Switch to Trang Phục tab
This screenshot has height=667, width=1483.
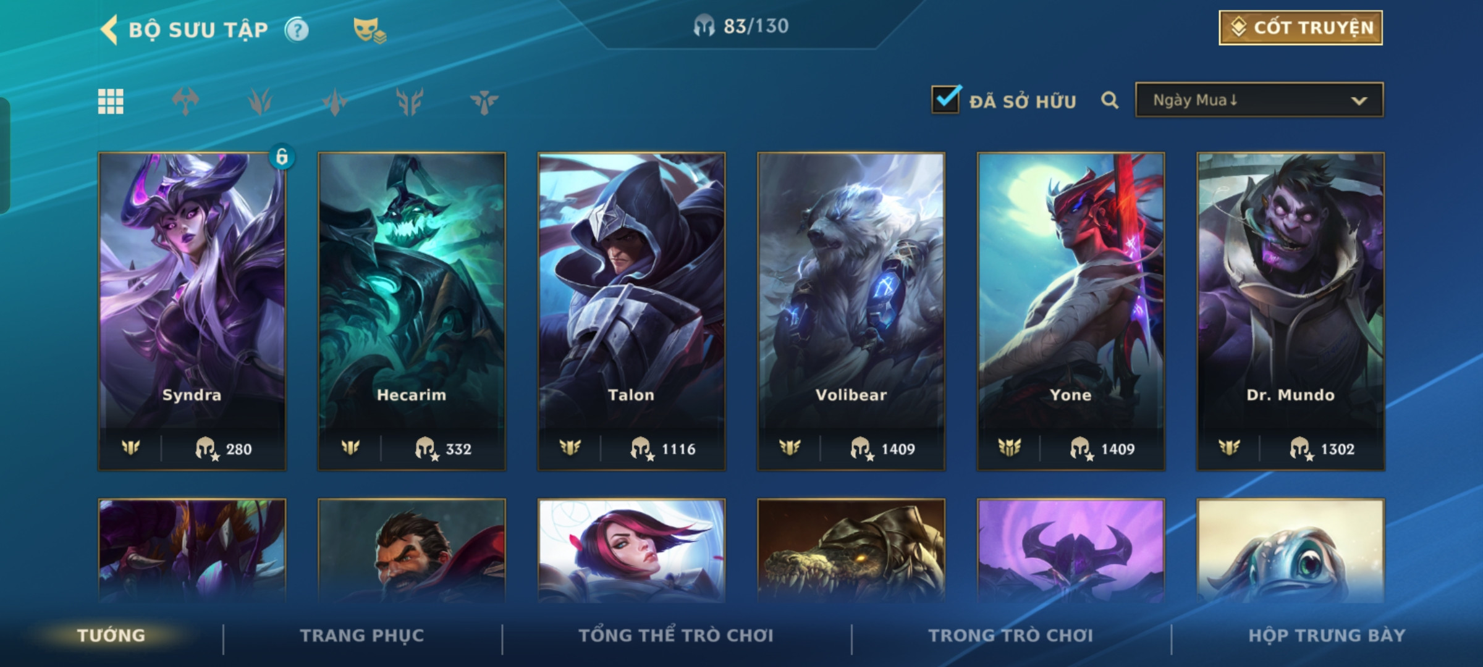(362, 636)
